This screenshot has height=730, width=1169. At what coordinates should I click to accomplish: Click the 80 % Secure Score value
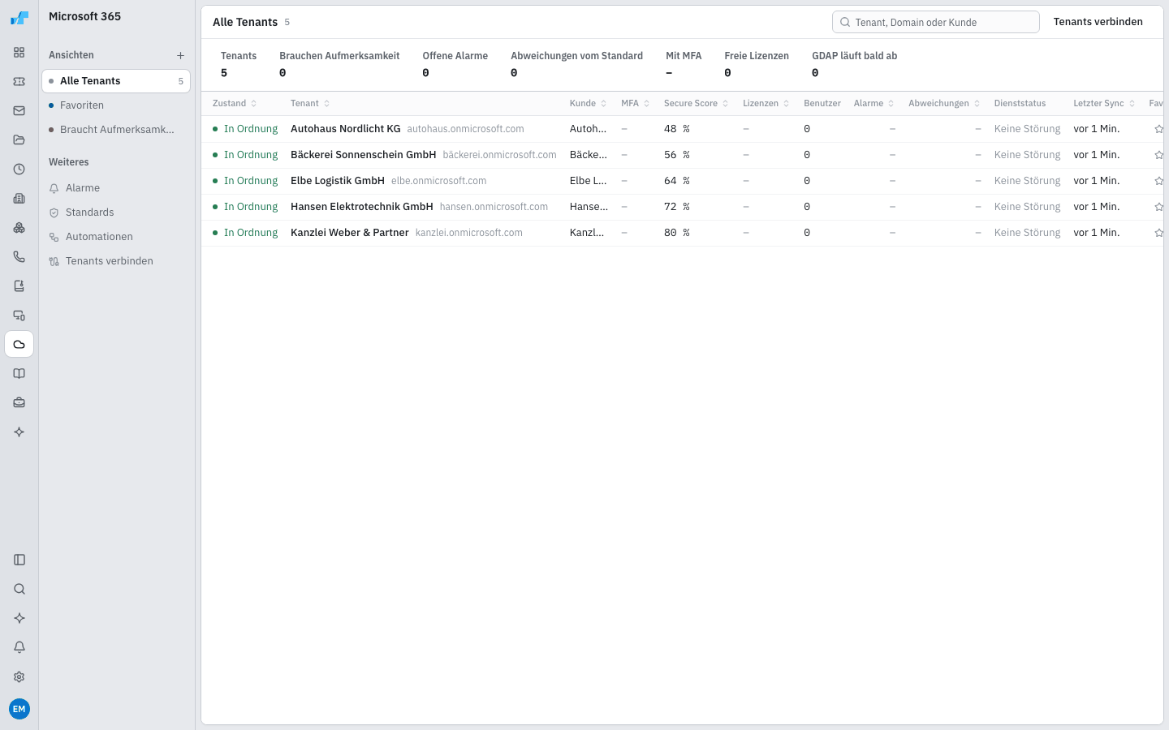(x=677, y=233)
